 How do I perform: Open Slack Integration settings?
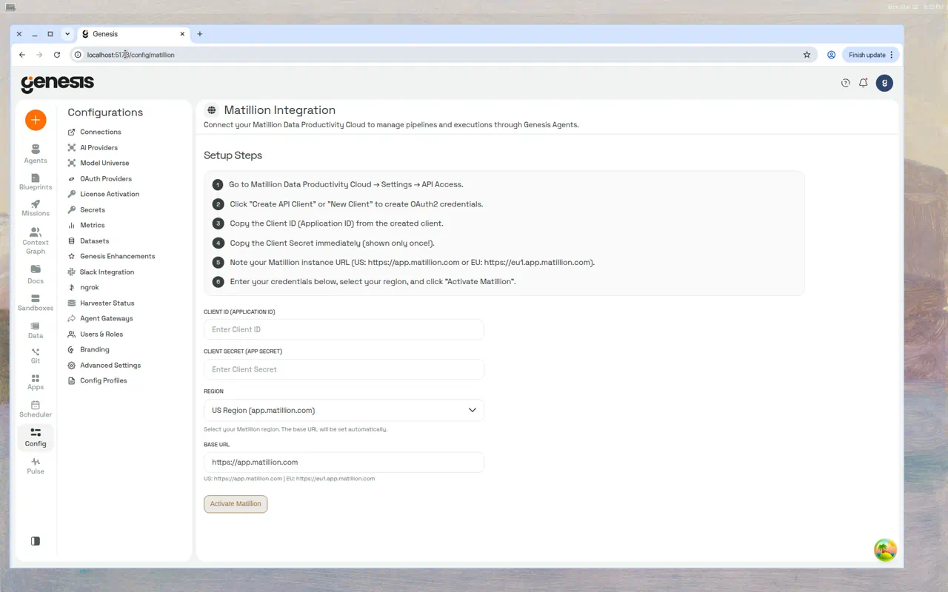tap(101, 272)
